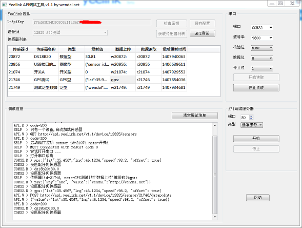Open help with the 帮助 button

258,198
